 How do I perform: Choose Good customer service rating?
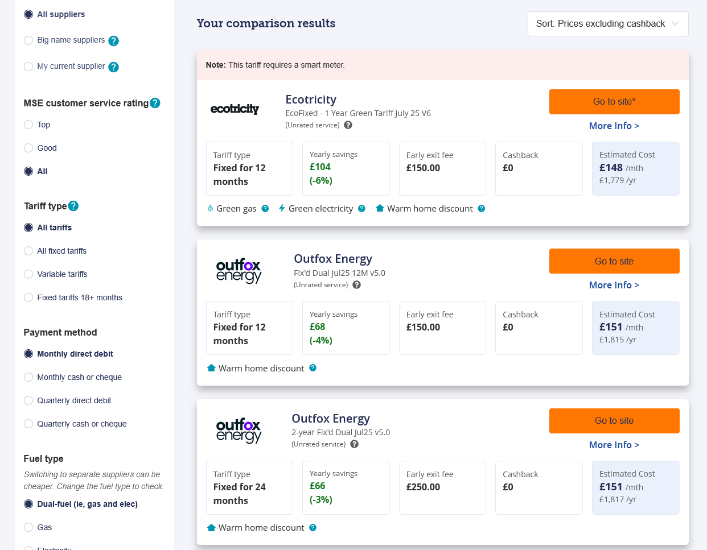[x=28, y=148]
